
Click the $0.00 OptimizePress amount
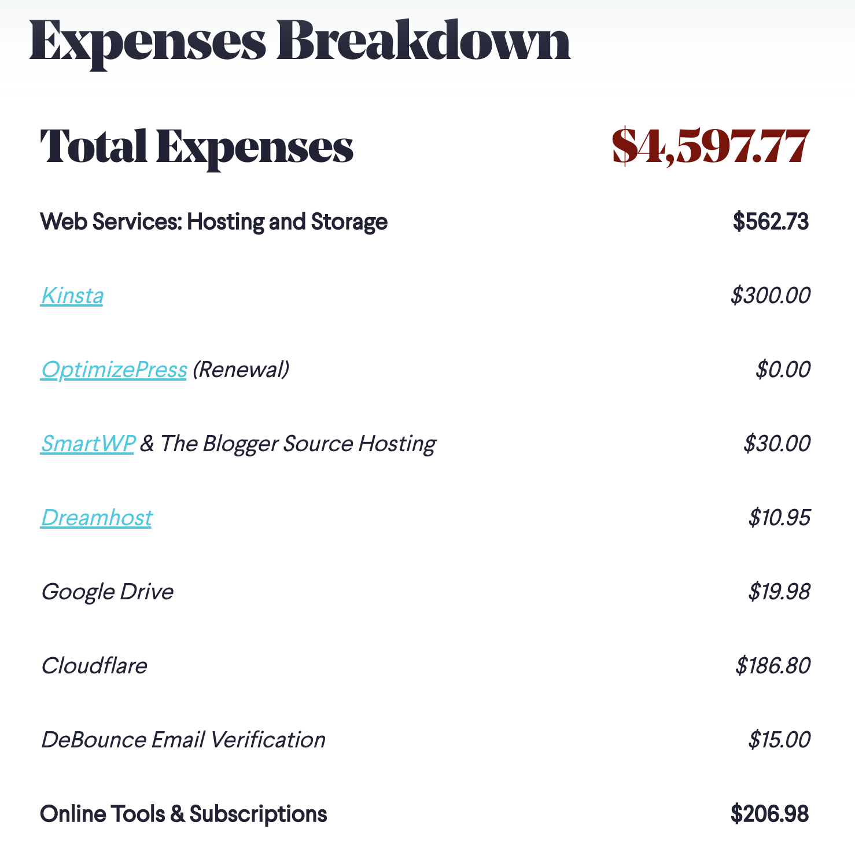click(783, 370)
